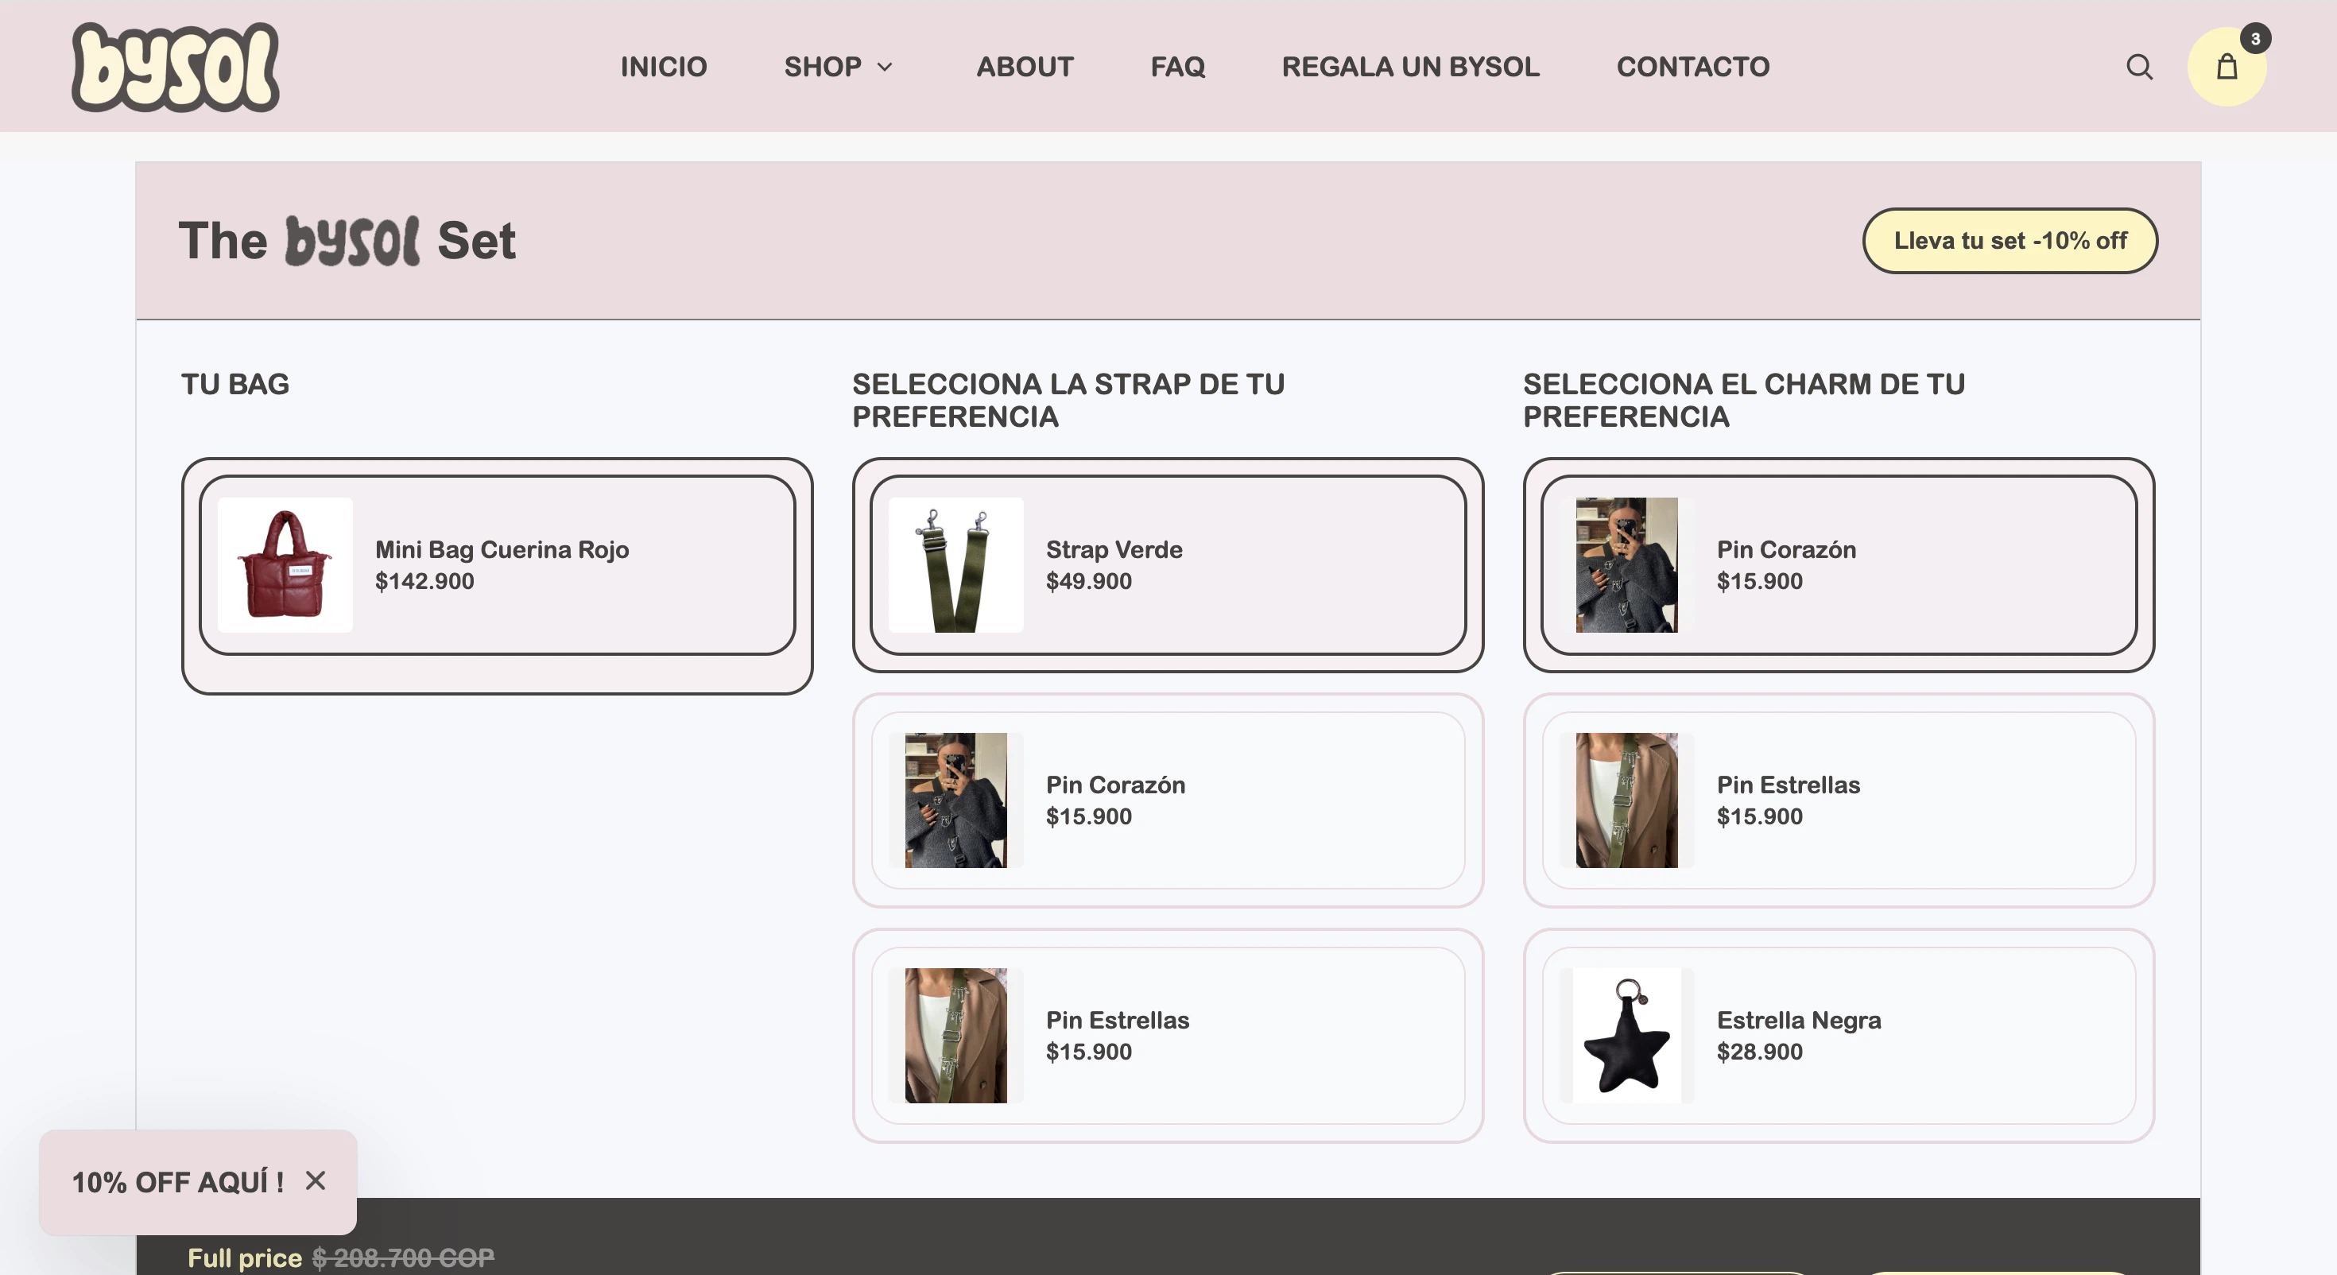Open the CONTACTO menu link
Viewport: 2337px width, 1275px height.
pyautogui.click(x=1693, y=67)
